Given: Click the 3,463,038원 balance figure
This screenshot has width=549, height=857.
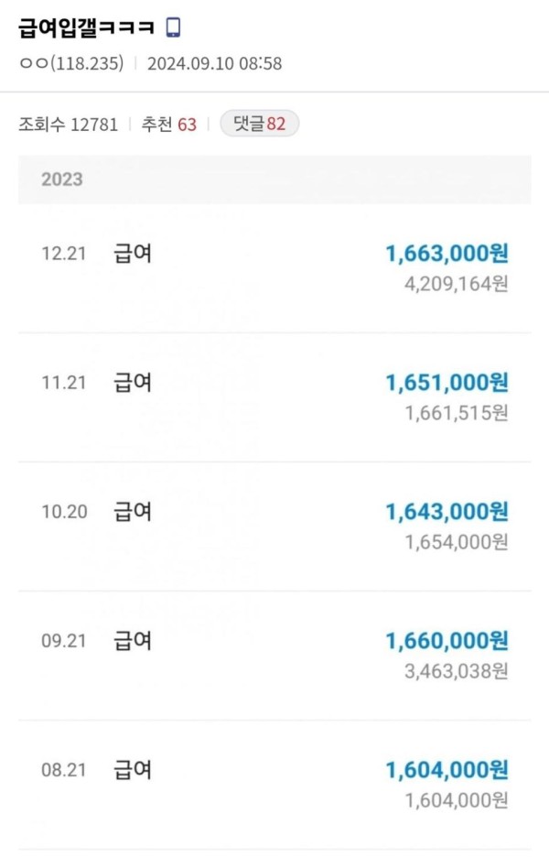Looking at the screenshot, I should 457,670.
